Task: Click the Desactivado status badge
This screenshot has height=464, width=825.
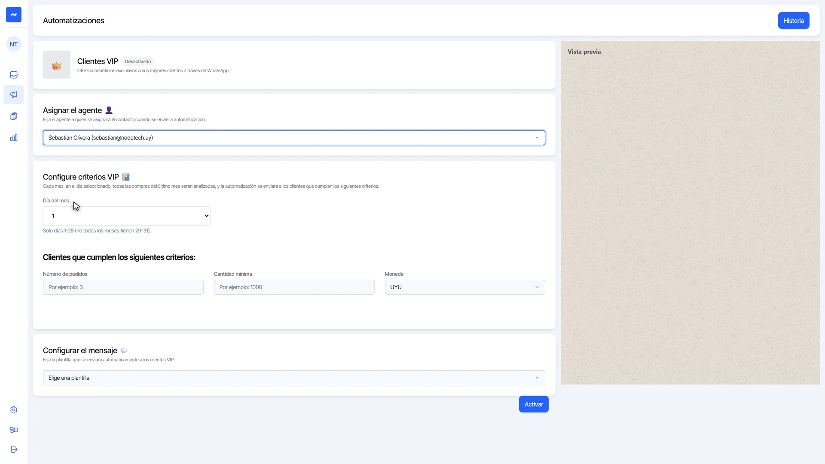Action: click(138, 61)
